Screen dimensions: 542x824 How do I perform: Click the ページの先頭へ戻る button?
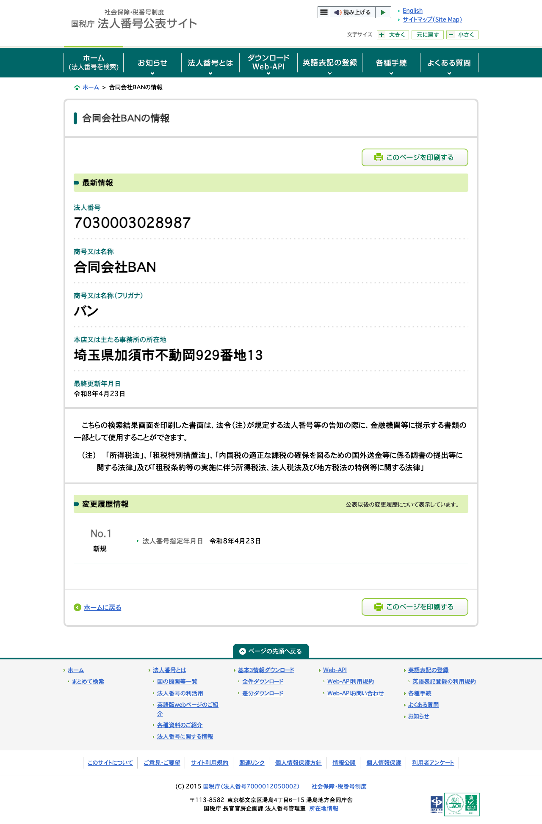271,651
